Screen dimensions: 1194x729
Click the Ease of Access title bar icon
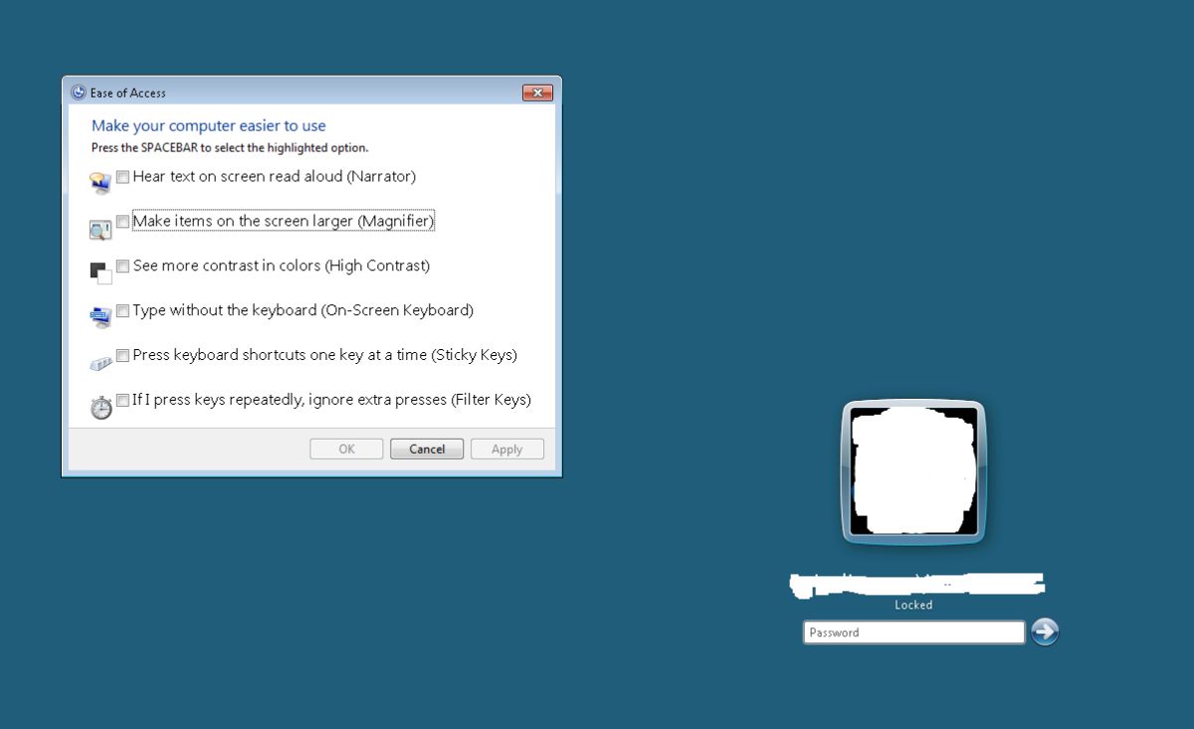pyautogui.click(x=79, y=92)
